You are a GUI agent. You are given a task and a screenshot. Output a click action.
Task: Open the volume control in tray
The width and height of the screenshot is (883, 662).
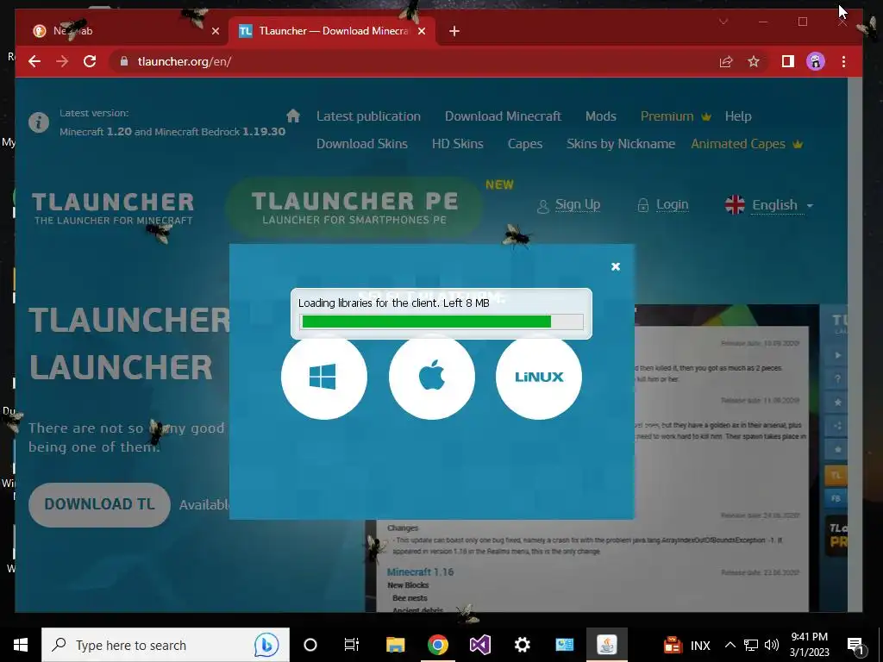[772, 645]
